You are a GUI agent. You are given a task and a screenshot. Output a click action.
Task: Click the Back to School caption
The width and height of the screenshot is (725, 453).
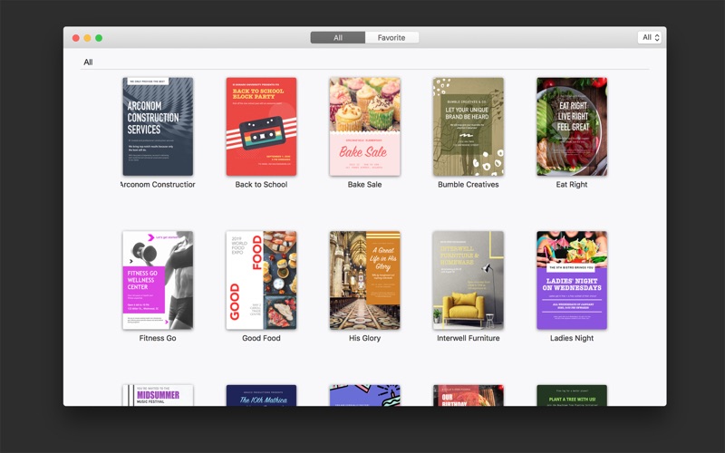click(261, 185)
